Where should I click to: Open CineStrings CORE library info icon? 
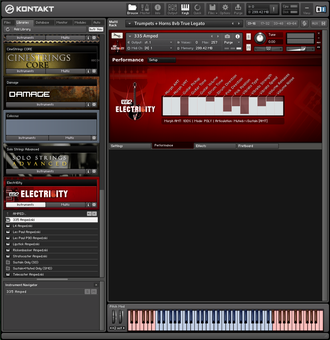(x=88, y=71)
